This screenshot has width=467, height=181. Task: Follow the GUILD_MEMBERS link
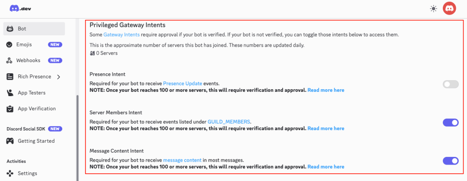(229, 122)
